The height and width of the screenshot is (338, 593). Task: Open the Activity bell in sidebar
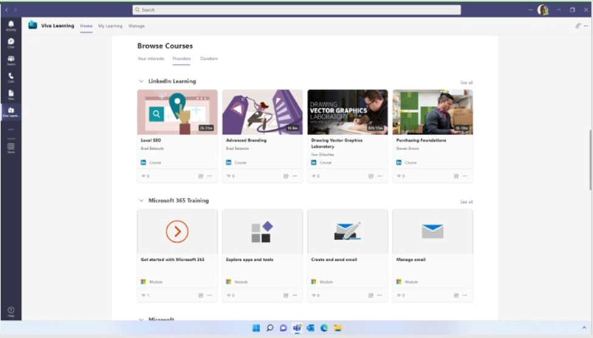coord(11,26)
